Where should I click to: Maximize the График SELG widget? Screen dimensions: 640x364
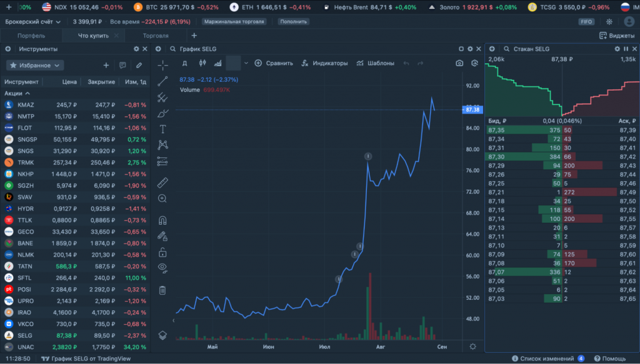tap(461, 49)
